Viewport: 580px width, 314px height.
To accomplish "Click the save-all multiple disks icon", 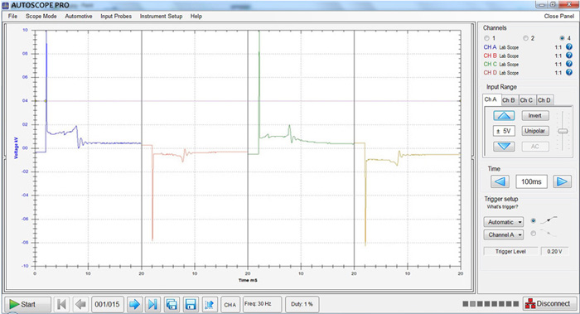I will click(x=172, y=304).
